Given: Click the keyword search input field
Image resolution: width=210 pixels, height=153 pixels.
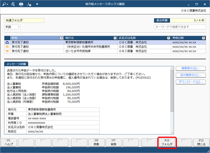Looking at the screenshot, I should point(180,27).
